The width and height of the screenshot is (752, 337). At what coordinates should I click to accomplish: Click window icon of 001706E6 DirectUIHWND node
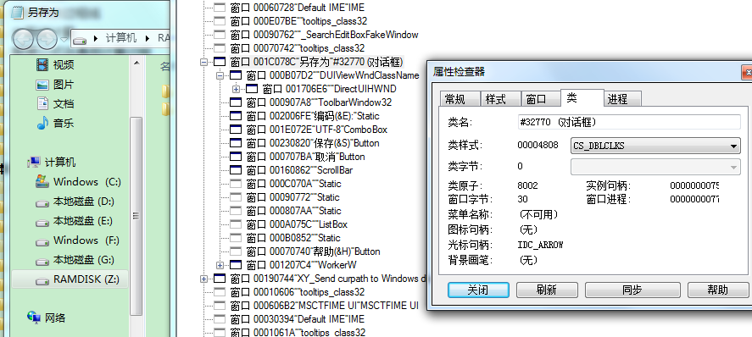point(252,89)
